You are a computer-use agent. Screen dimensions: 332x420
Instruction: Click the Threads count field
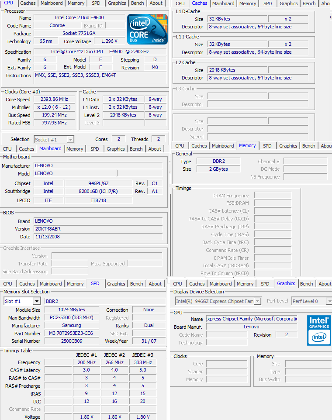pos(159,139)
